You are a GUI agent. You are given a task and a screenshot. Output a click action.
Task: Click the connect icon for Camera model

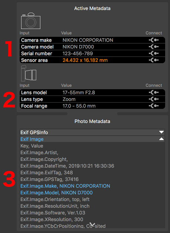[154, 47]
